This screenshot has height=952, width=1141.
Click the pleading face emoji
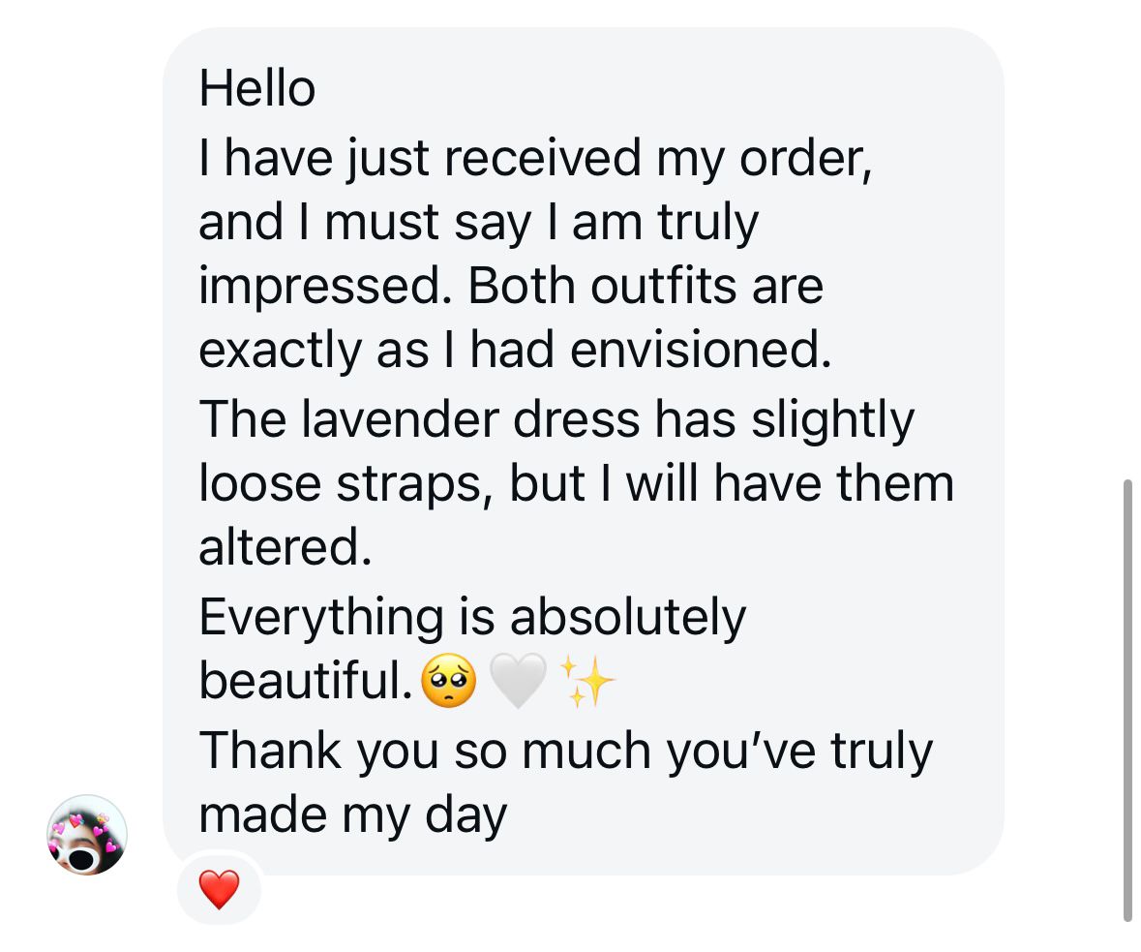tap(449, 680)
